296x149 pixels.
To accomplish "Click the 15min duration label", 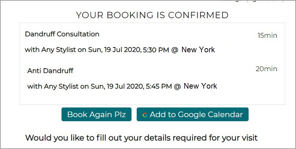I will 267,36.
